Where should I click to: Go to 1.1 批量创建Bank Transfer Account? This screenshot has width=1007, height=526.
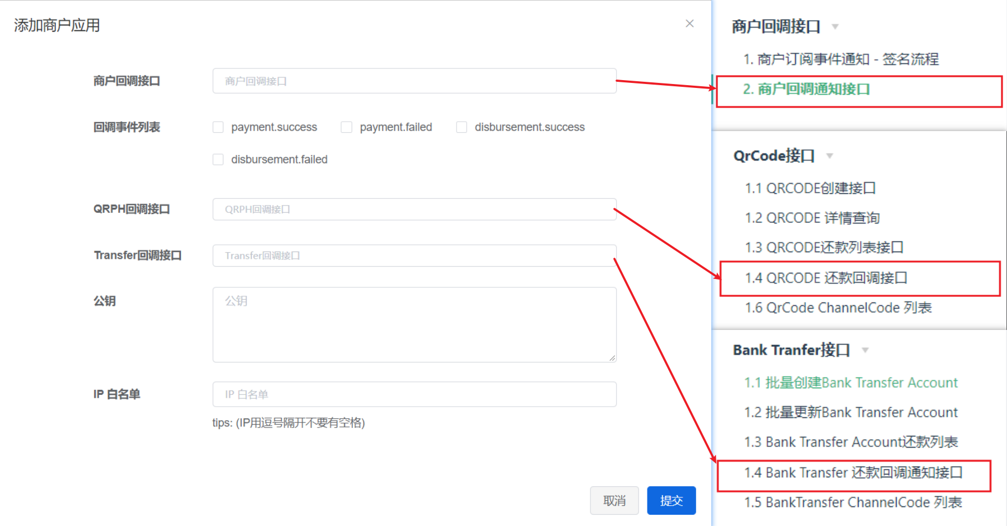pyautogui.click(x=851, y=383)
